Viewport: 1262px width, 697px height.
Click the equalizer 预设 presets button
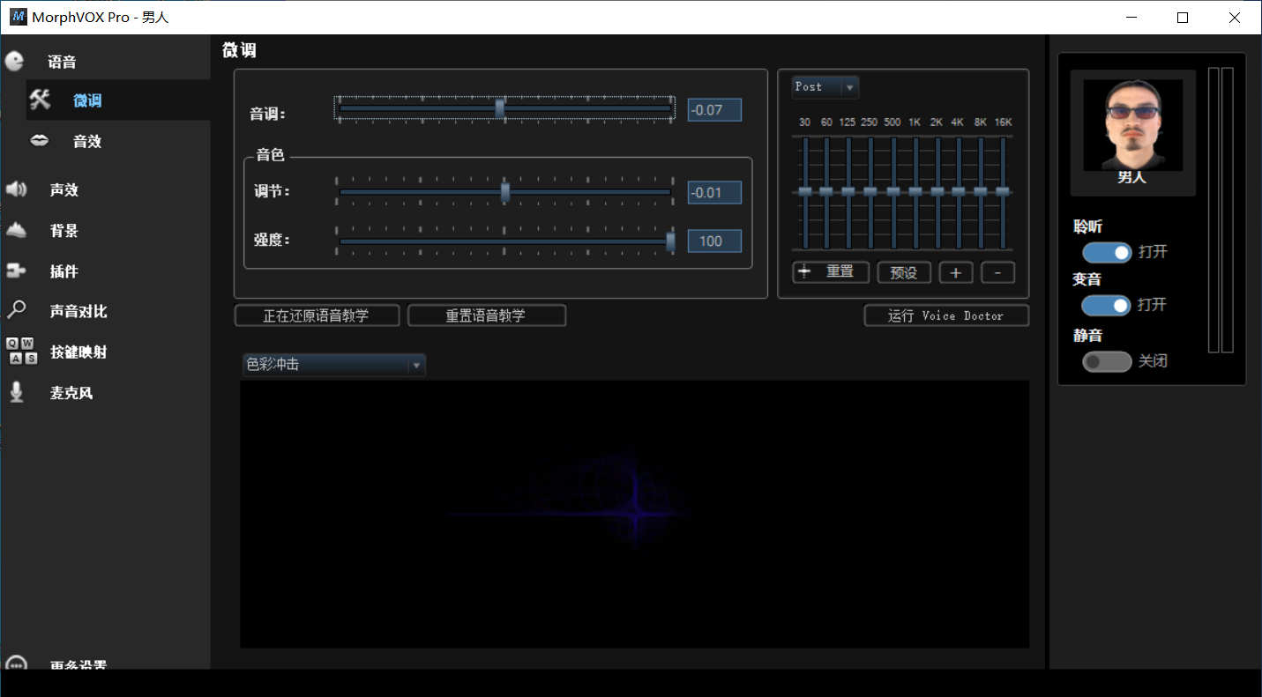point(904,272)
